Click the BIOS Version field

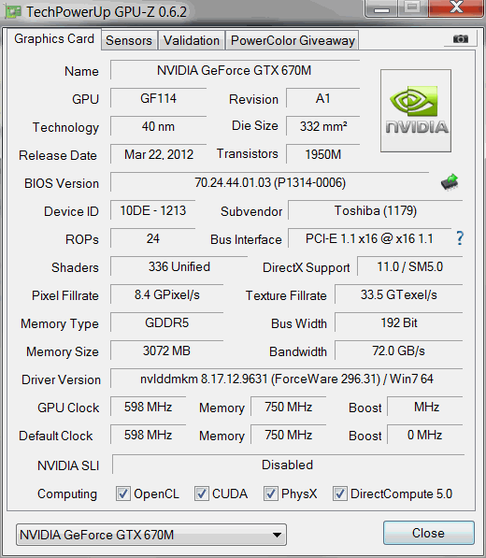point(270,182)
